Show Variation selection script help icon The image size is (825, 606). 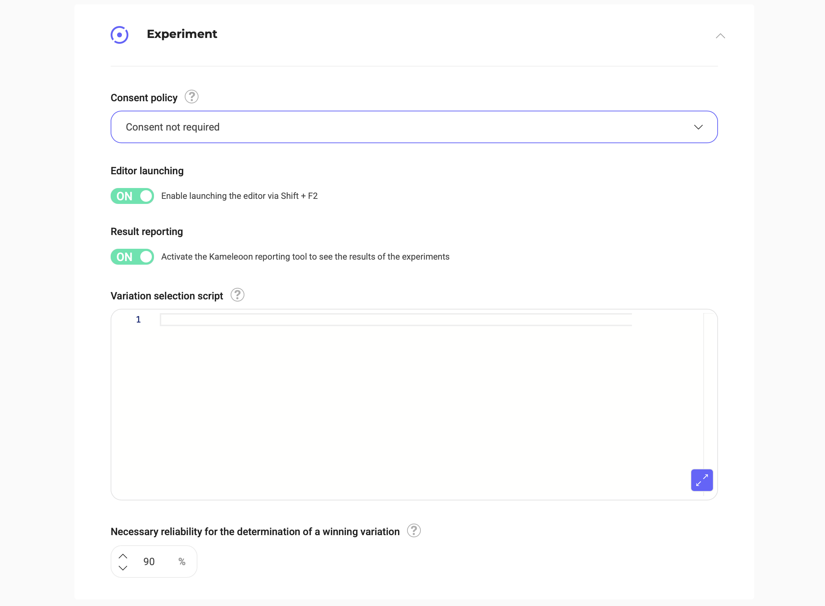tap(237, 295)
